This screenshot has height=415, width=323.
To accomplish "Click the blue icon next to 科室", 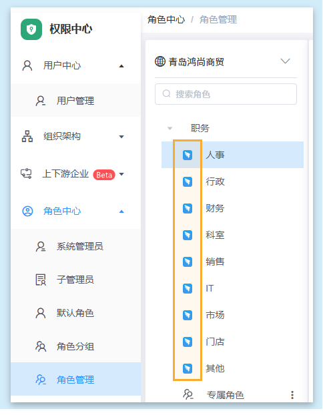I will tap(188, 235).
